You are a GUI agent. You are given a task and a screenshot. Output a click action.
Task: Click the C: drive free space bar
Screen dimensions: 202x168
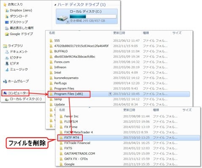coord(93,16)
